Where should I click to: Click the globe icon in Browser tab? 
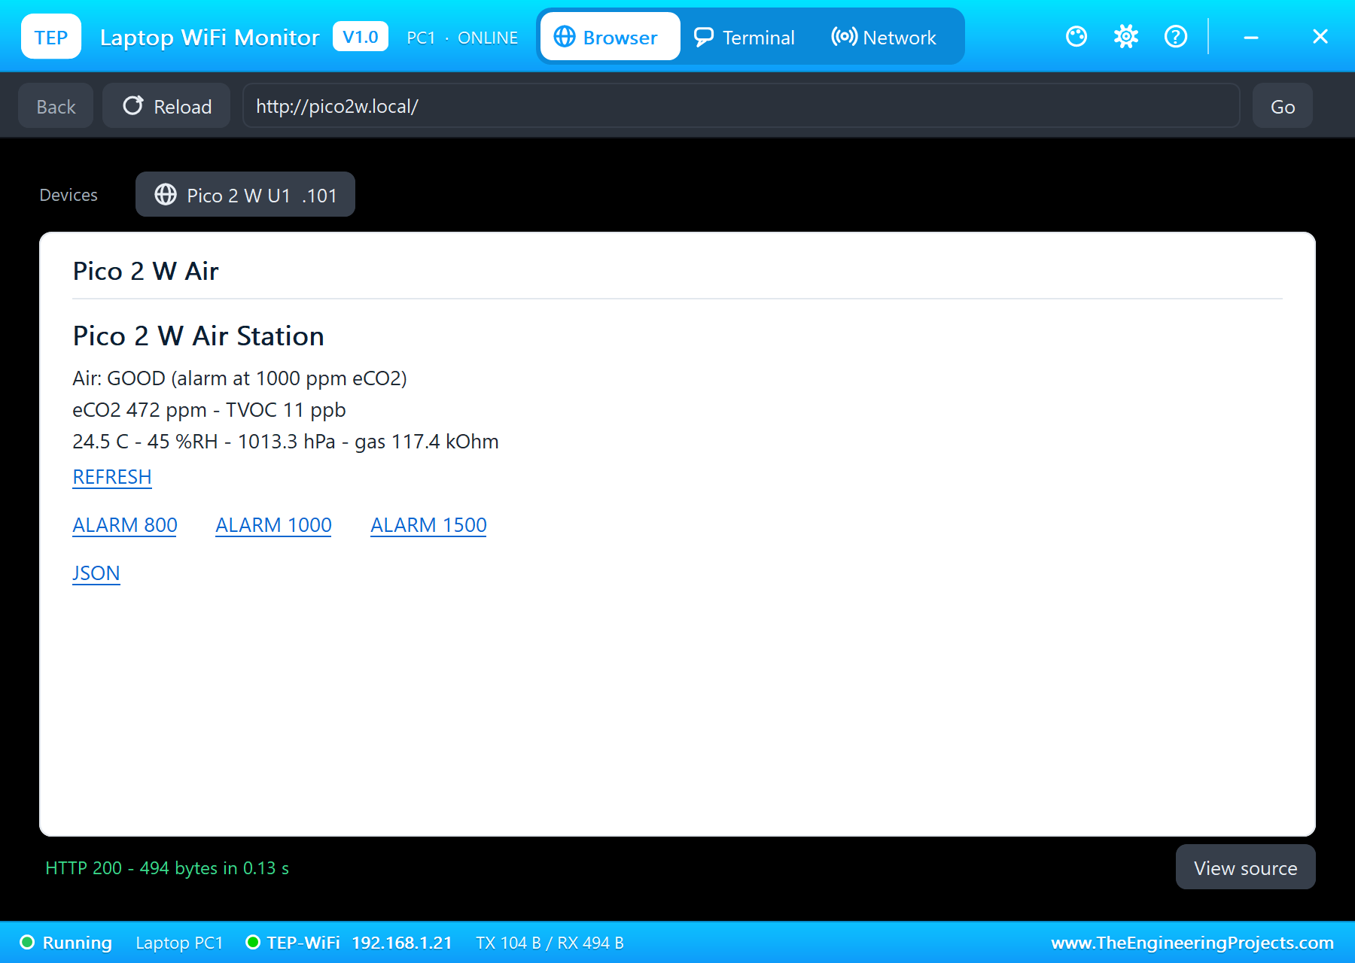[565, 36]
